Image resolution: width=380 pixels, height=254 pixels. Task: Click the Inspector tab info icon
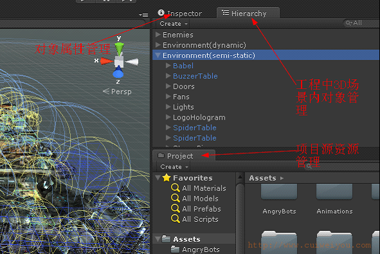click(x=161, y=12)
